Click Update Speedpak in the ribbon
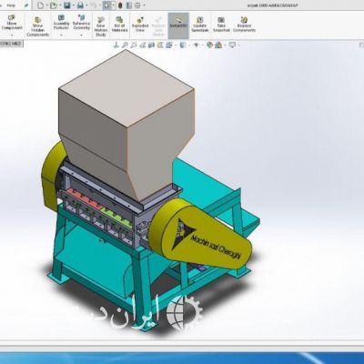364x364 pixels. (x=200, y=25)
